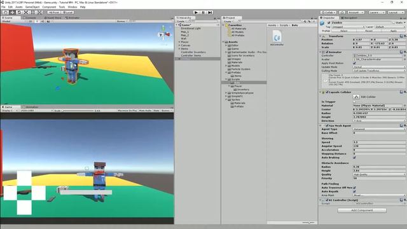Viewport: 407px width, 229px height.
Task: Open the Component menu
Action: click(49, 7)
